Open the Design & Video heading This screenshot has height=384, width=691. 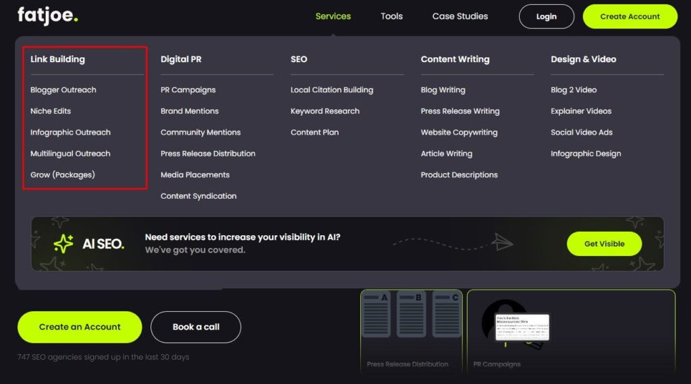coord(584,59)
